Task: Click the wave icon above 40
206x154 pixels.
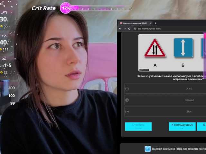Action: click(x=4, y=36)
